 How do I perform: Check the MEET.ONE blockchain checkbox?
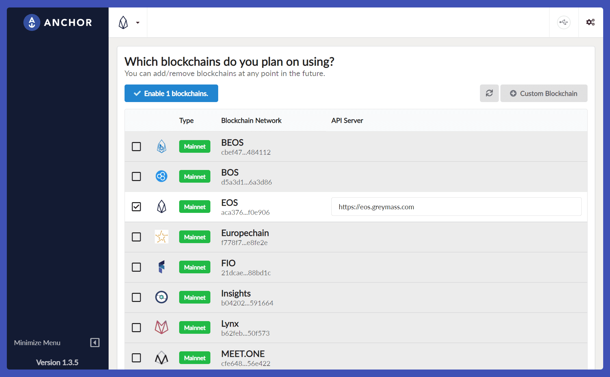click(136, 358)
